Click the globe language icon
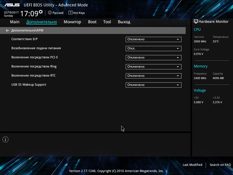 pos(50,13)
